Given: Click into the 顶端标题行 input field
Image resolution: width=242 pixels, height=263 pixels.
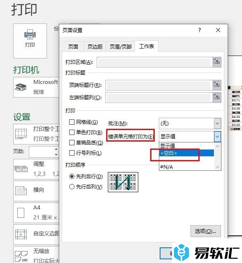Looking at the screenshot, I should point(159,85).
